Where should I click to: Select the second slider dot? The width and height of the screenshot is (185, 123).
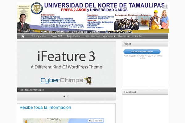[x=68, y=96]
